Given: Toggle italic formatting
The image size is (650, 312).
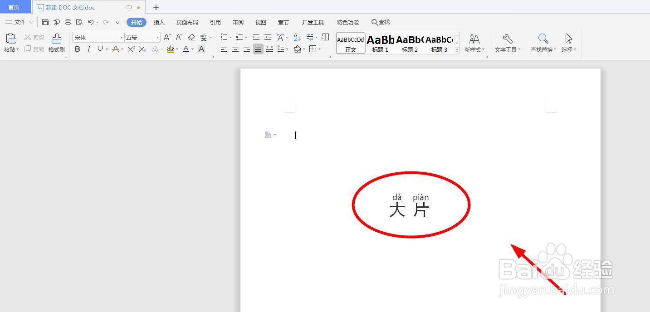Looking at the screenshot, I should 88,49.
